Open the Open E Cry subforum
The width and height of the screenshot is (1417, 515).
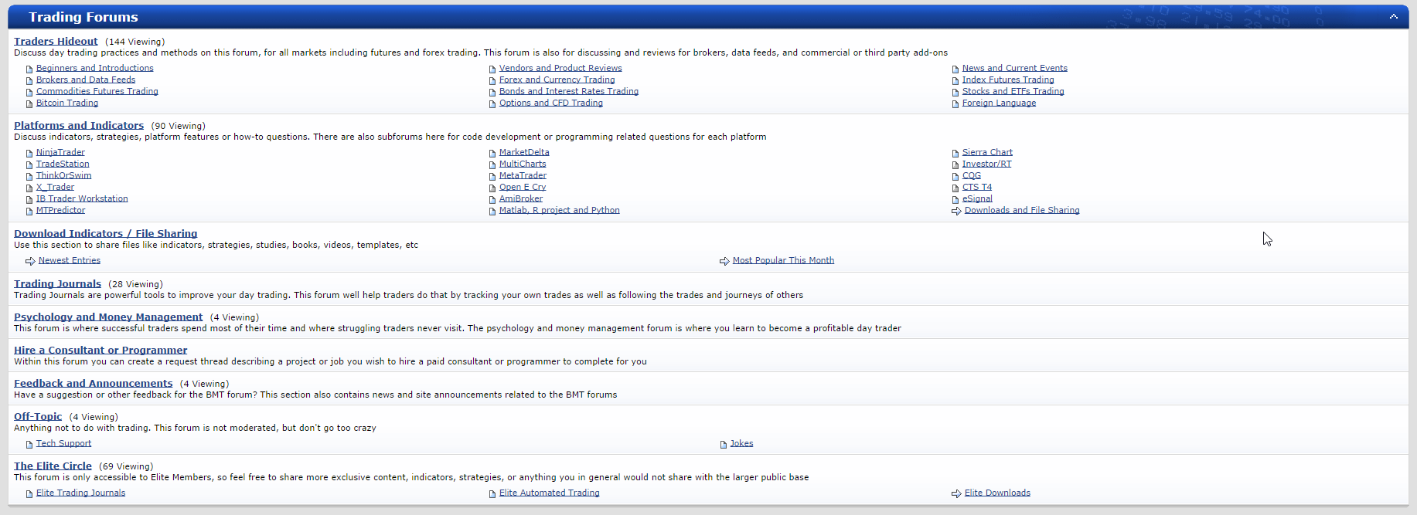(523, 187)
